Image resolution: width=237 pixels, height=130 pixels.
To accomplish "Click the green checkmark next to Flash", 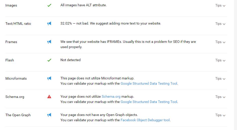I will 49,60.
